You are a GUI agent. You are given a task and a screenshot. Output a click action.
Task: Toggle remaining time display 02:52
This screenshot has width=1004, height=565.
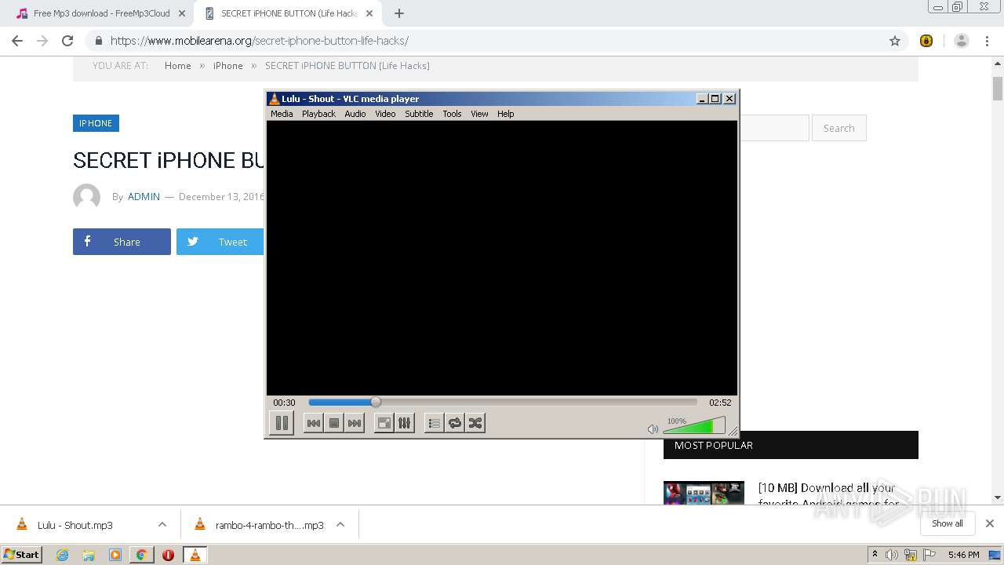click(x=720, y=403)
